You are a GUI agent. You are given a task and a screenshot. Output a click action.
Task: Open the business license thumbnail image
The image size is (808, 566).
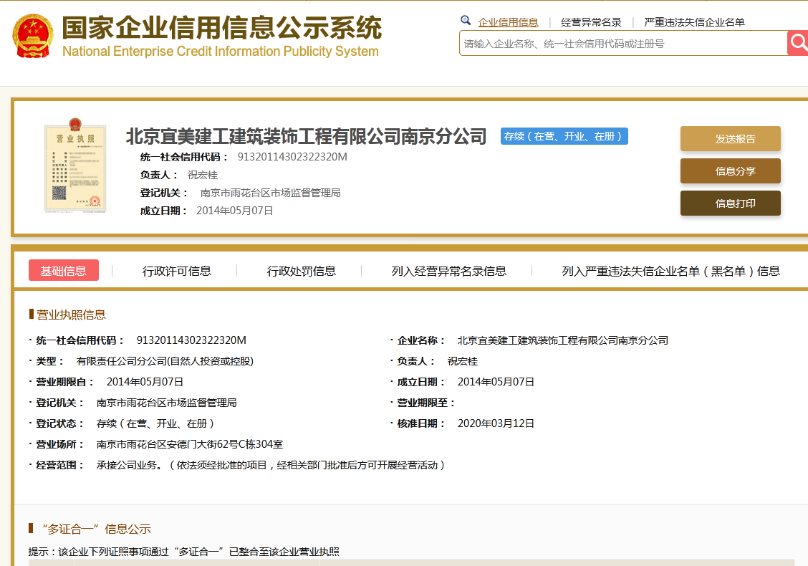pyautogui.click(x=75, y=165)
